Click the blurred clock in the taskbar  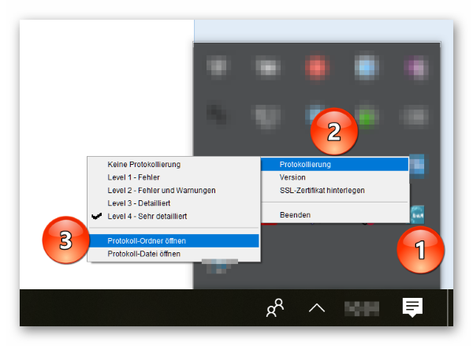(x=362, y=308)
